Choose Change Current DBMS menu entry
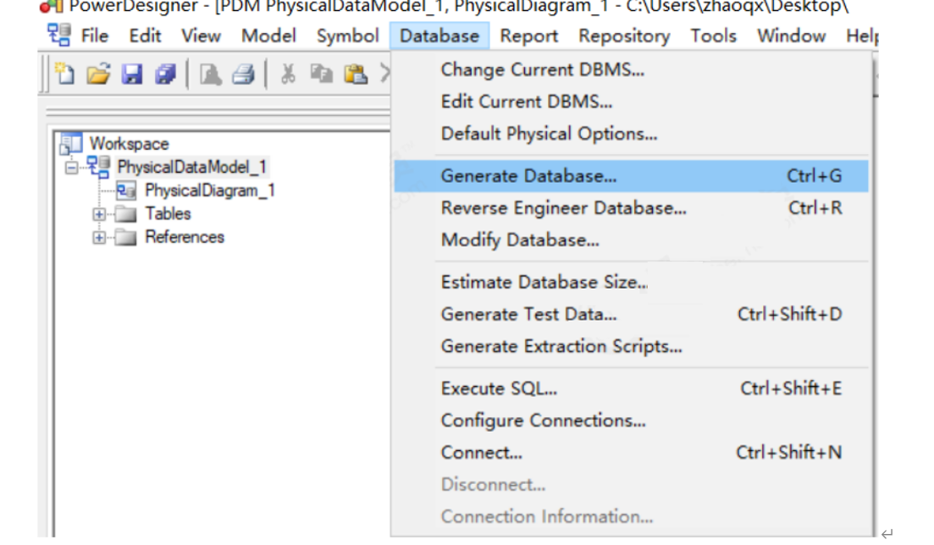Image resolution: width=934 pixels, height=545 pixels. (x=631, y=69)
